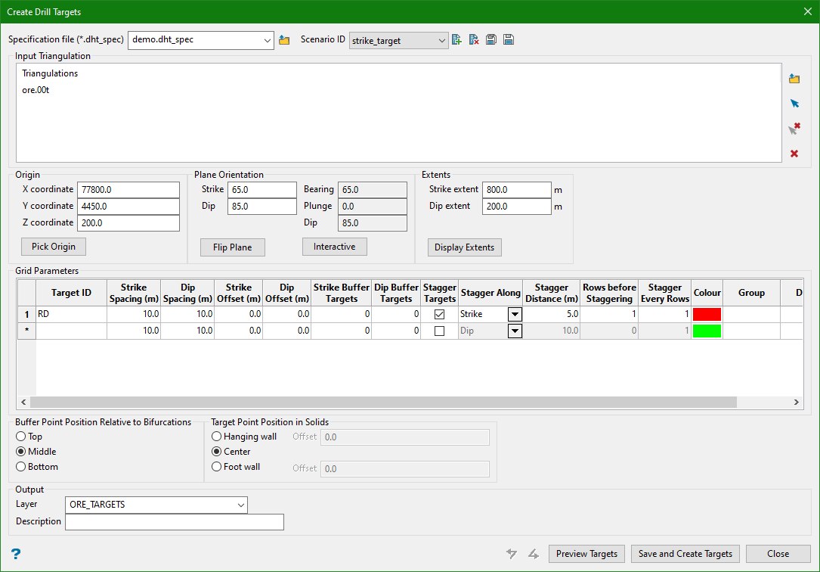Click the Preview Targets button
The height and width of the screenshot is (572, 820).
(586, 554)
